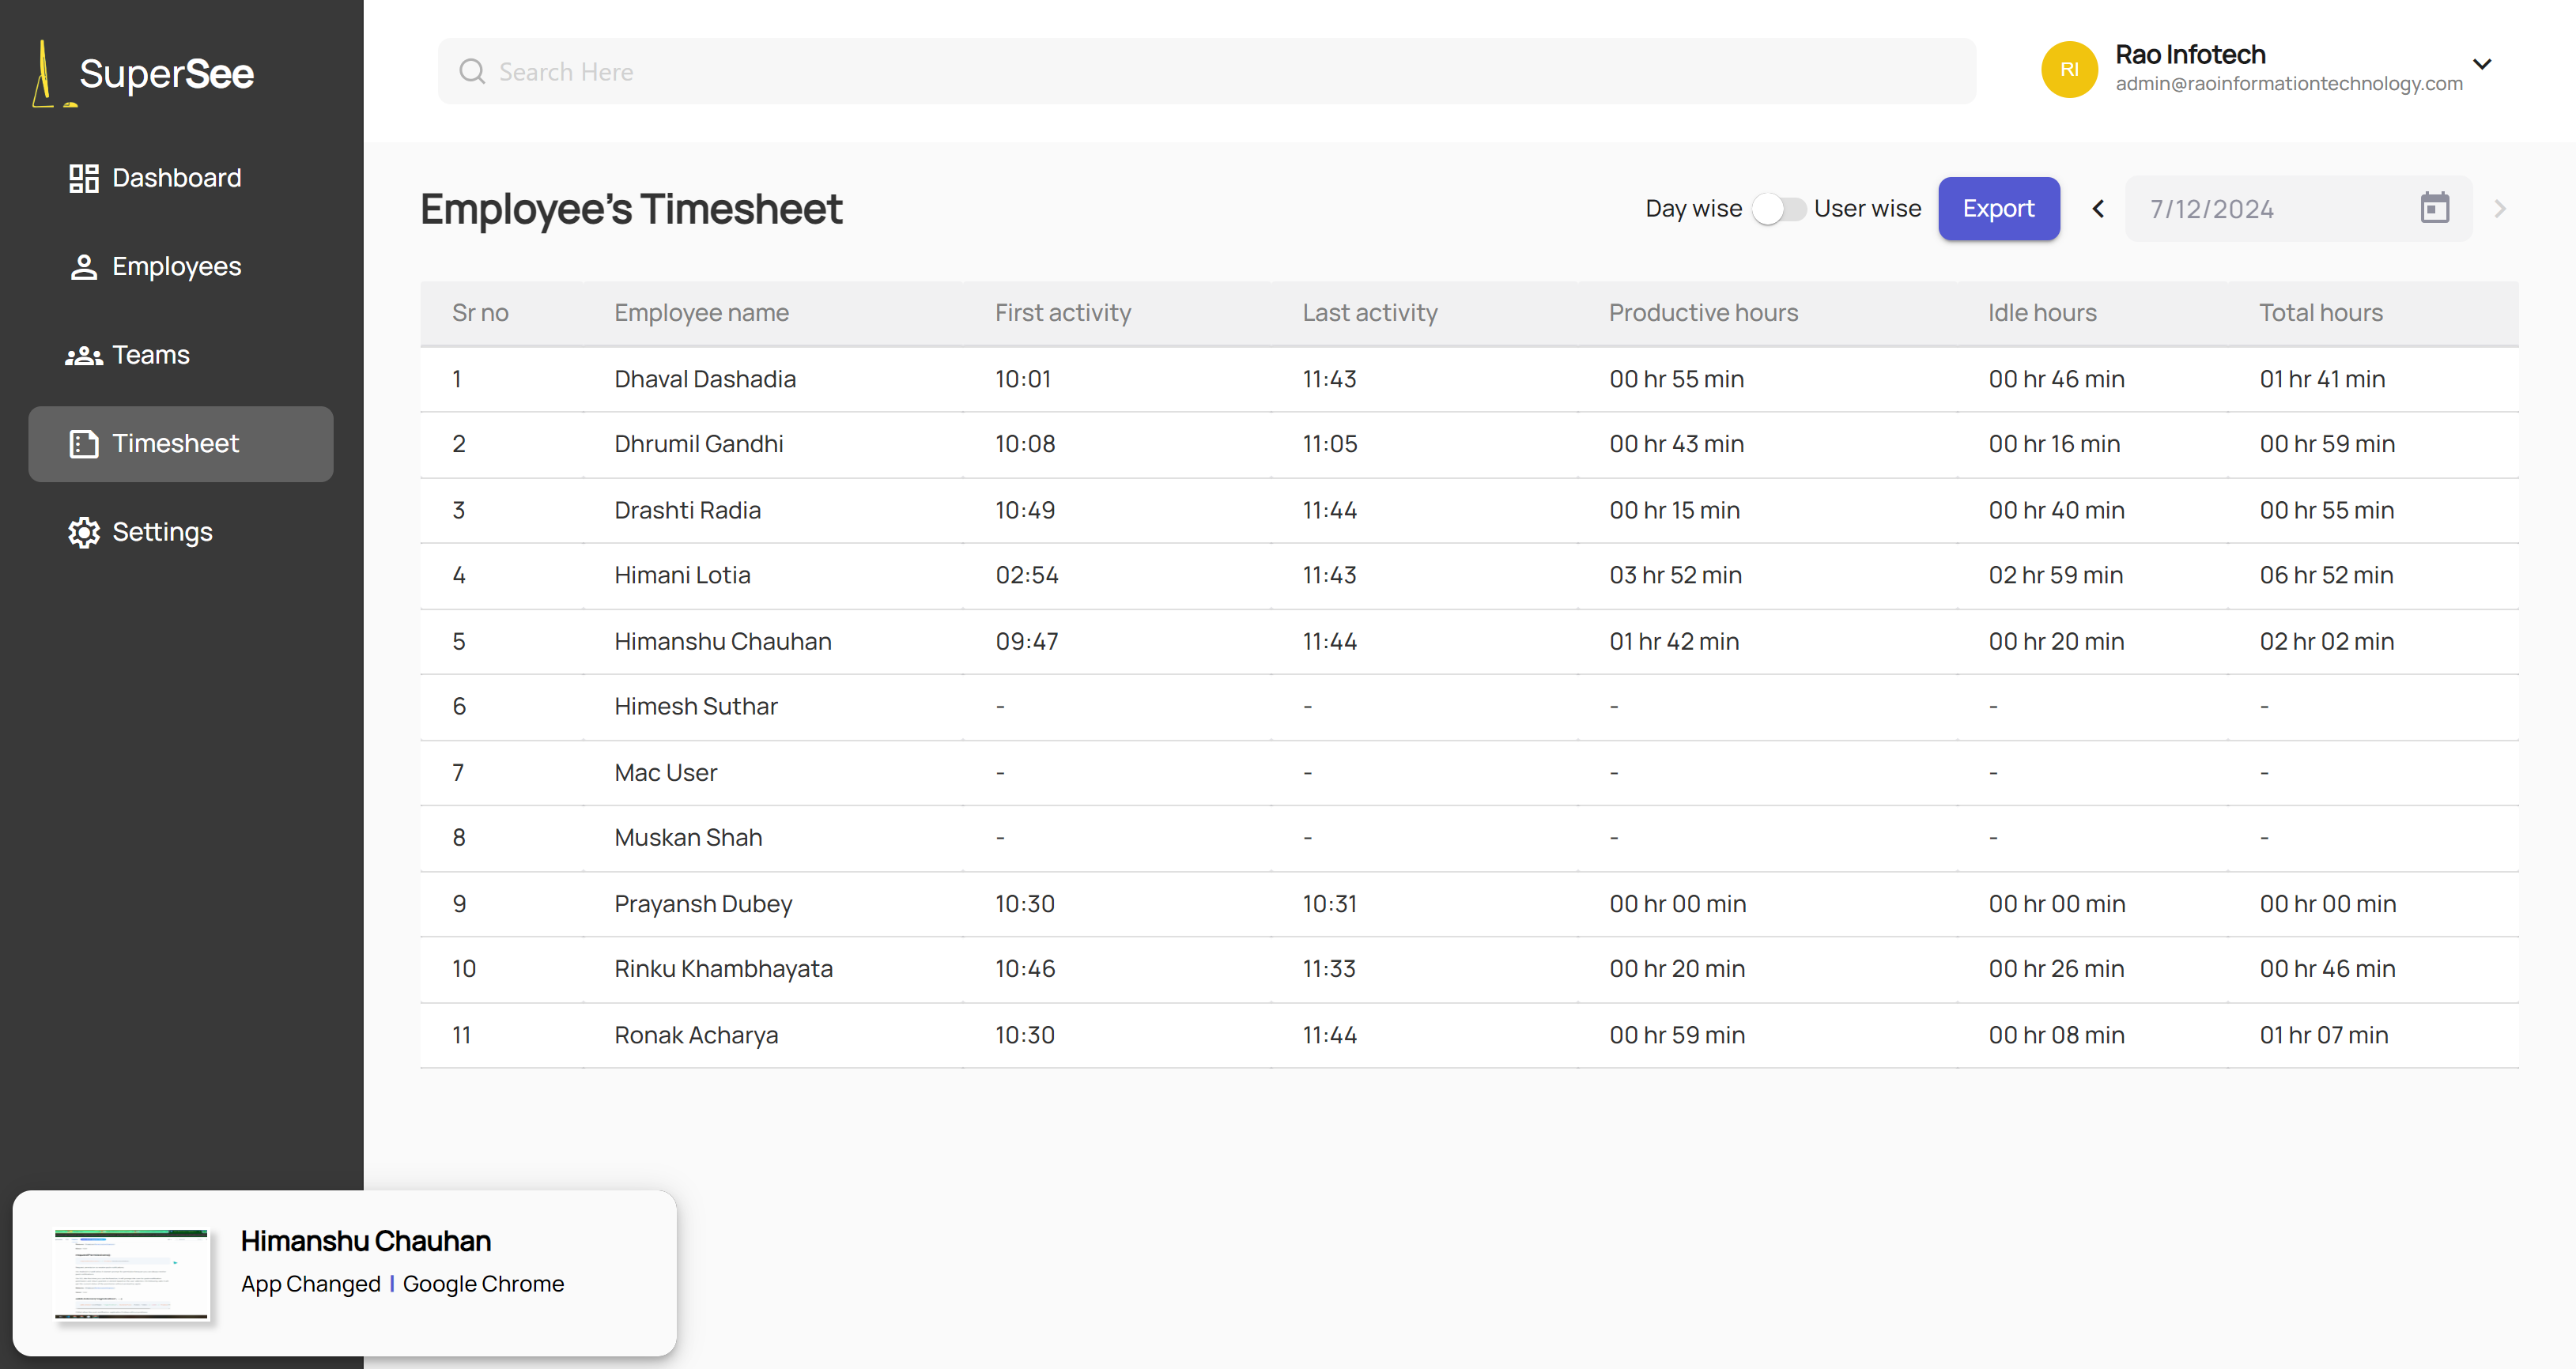Click the Timesheet document icon
Screen dimensions: 2576x1369
point(84,444)
